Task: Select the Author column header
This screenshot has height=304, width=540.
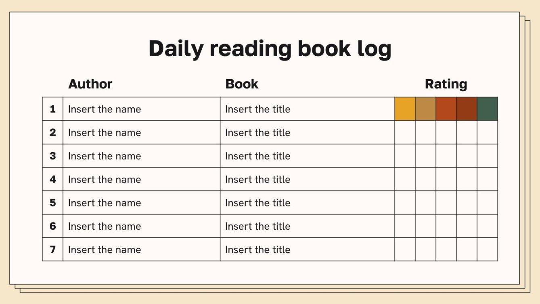Action: 90,84
